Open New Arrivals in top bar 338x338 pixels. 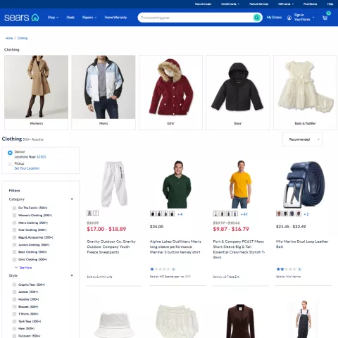[203, 4]
